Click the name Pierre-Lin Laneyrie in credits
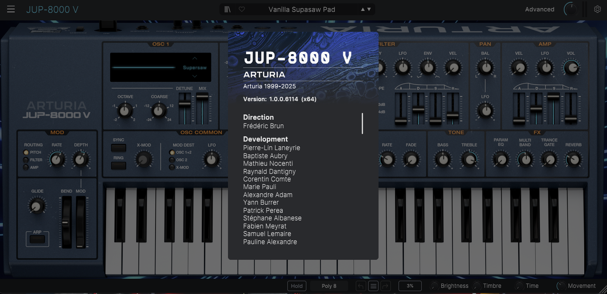 click(x=272, y=148)
